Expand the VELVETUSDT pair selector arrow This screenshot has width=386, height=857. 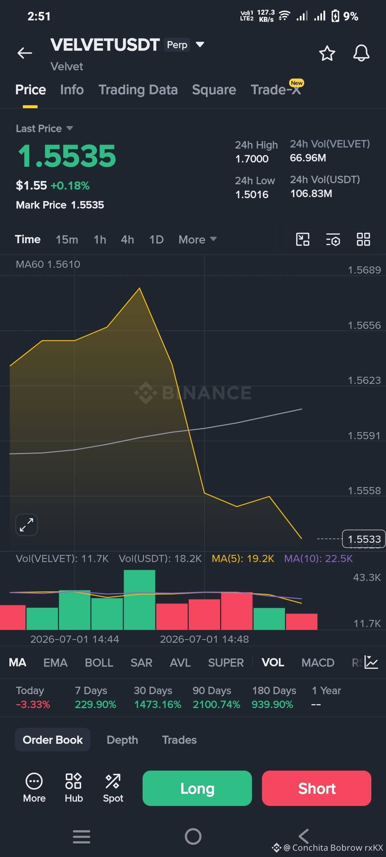(200, 45)
